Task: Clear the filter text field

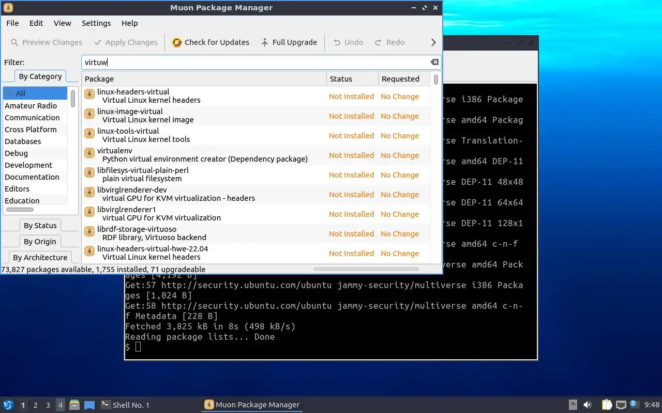Action: pyautogui.click(x=434, y=62)
